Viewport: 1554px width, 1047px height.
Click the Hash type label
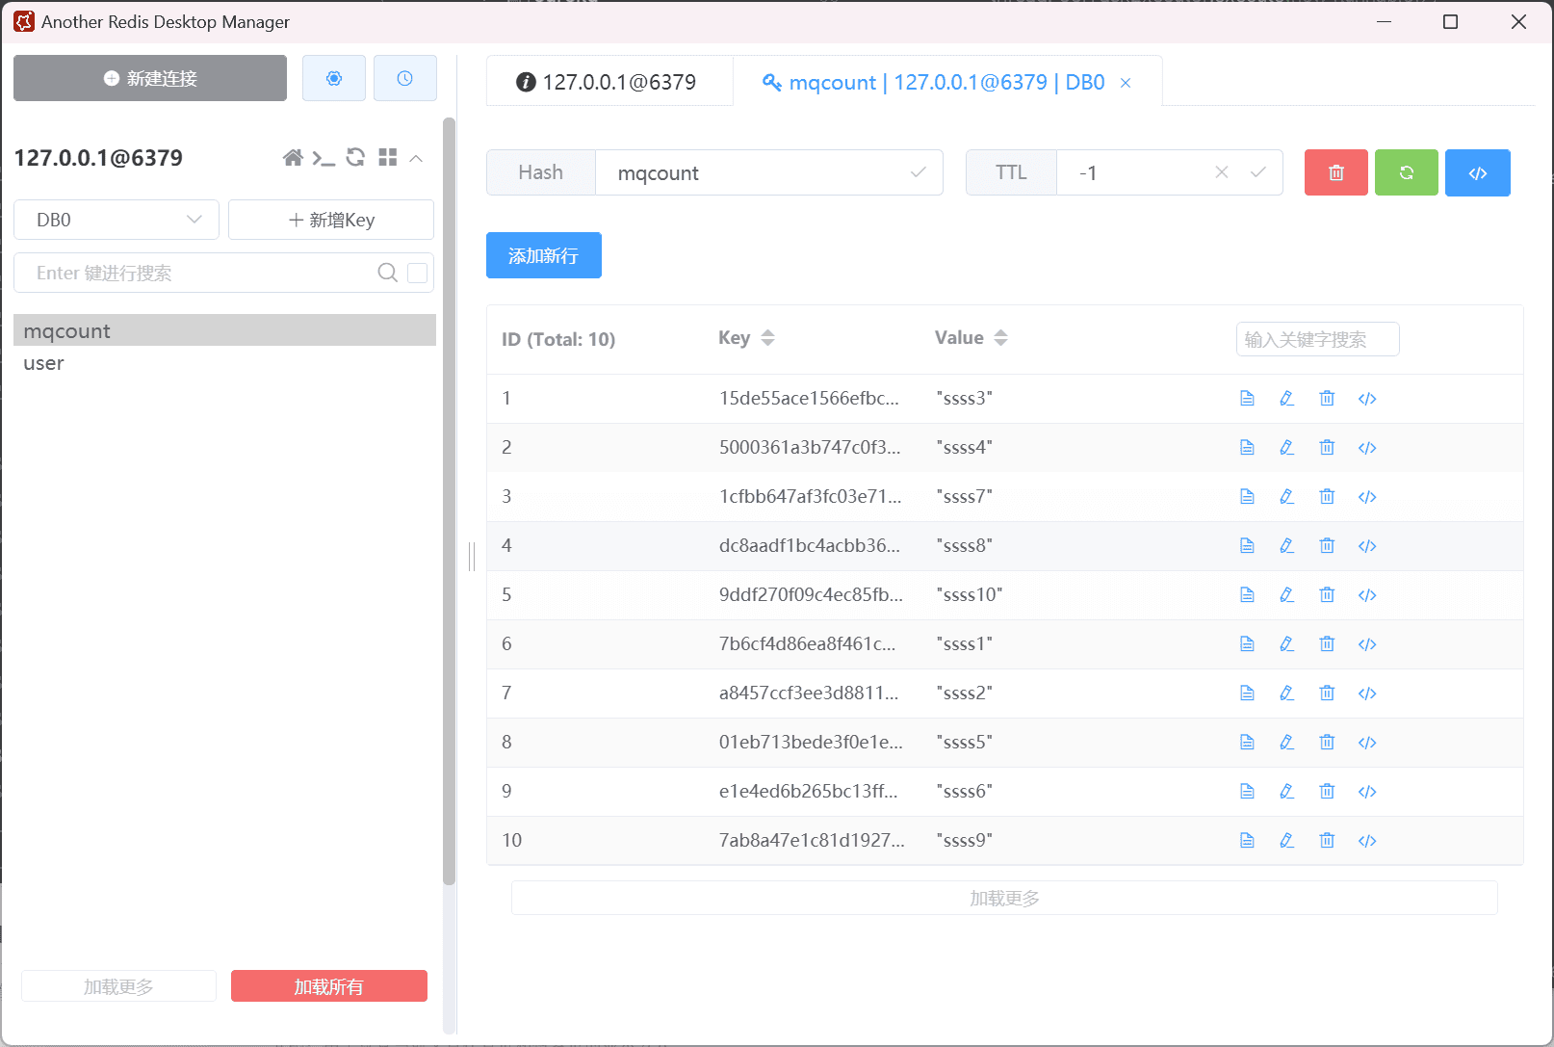[541, 172]
